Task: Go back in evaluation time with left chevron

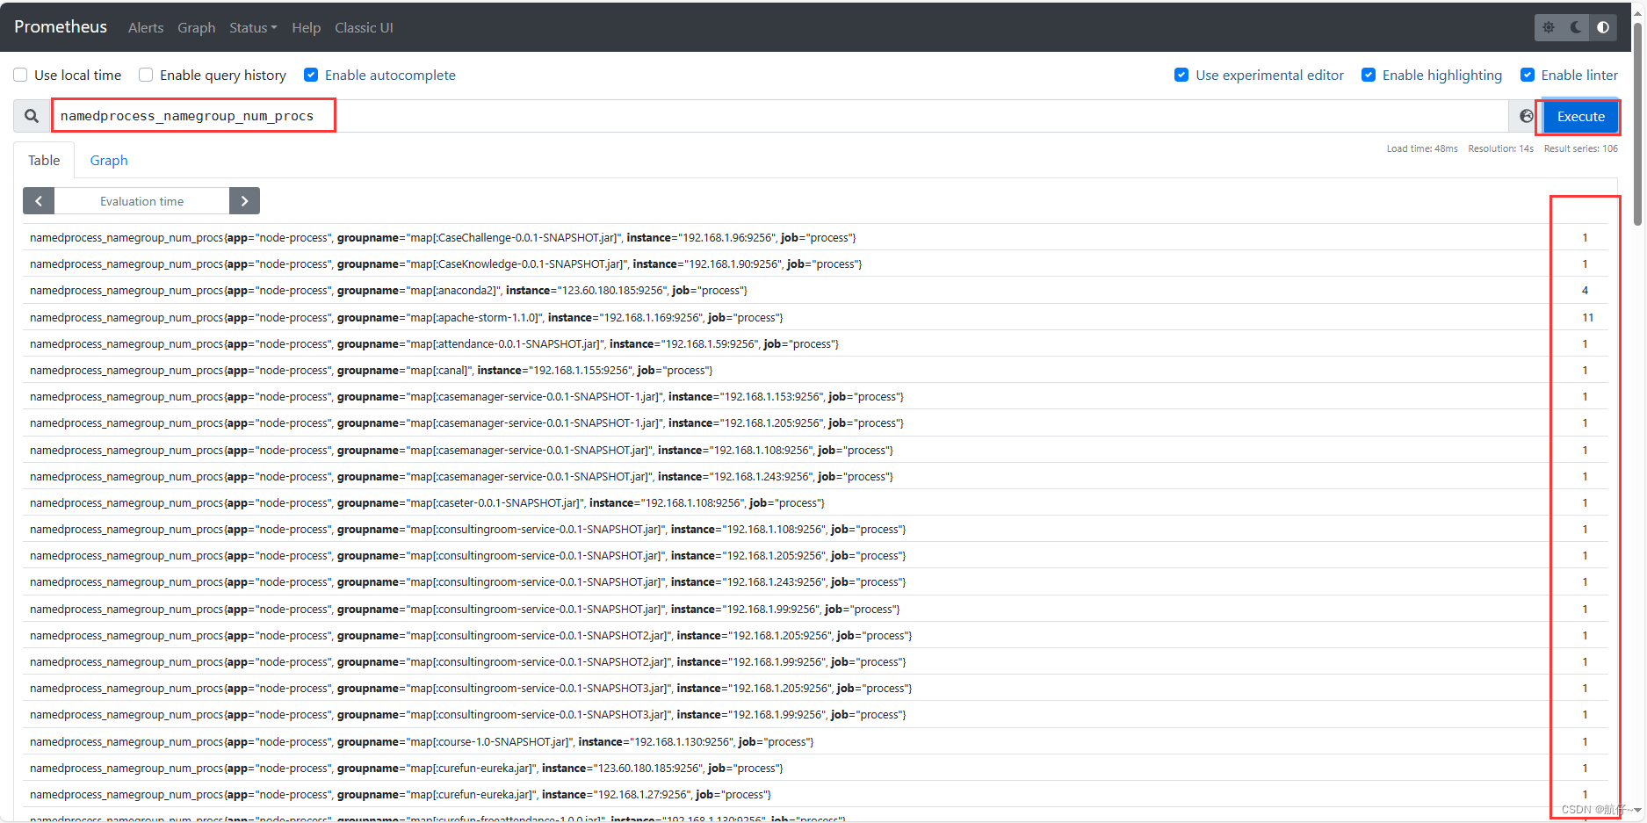Action: 38,200
